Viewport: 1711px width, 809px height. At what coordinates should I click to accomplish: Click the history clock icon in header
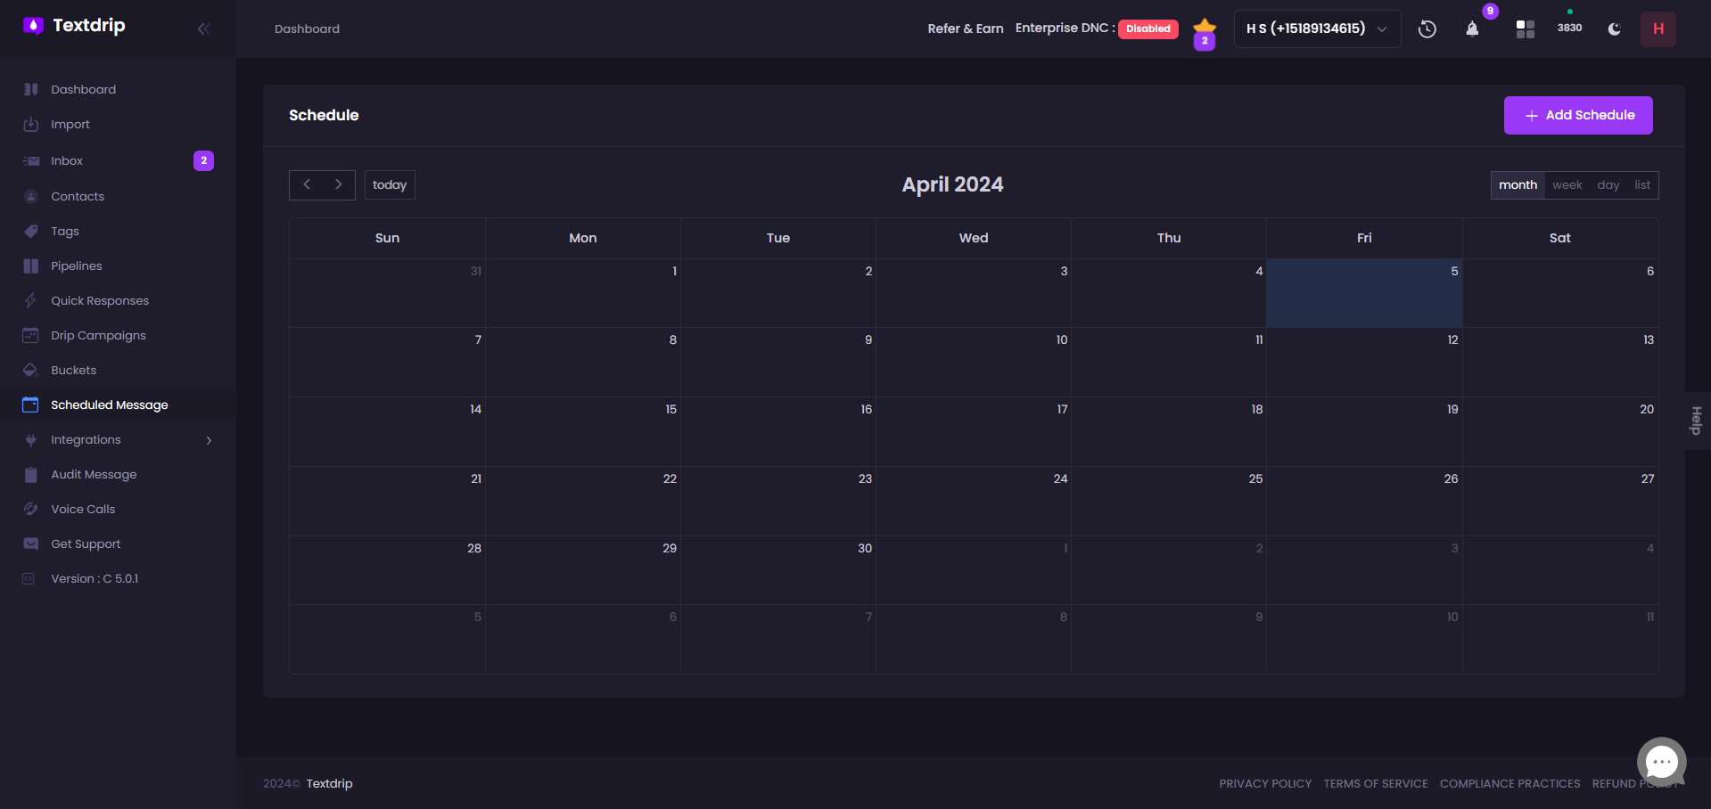point(1427,29)
